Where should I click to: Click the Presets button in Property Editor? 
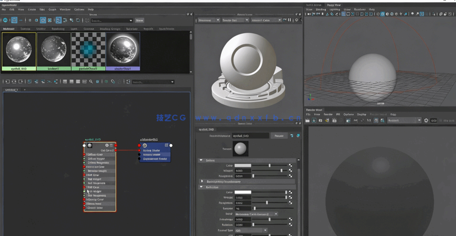coord(279,136)
